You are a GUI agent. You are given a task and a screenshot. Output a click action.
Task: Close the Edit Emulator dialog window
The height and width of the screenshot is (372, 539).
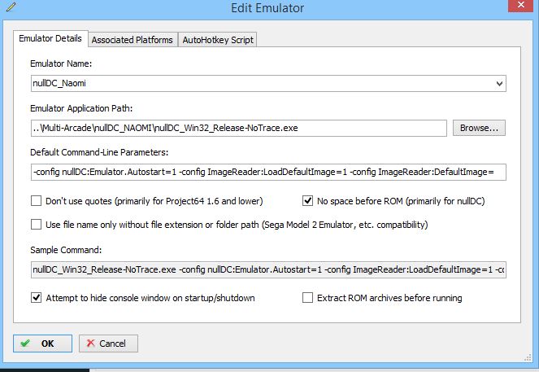pyautogui.click(x=514, y=7)
